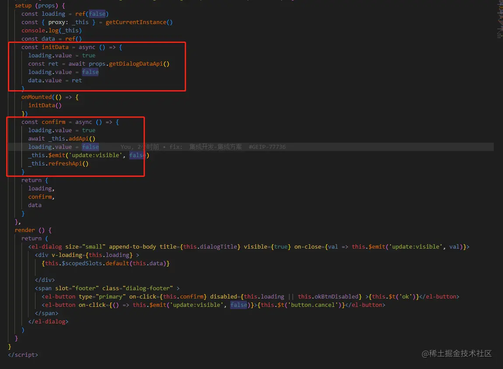The width and height of the screenshot is (503, 369).
Task: Click 'data' entry in the return object
Action: pyautogui.click(x=35, y=205)
